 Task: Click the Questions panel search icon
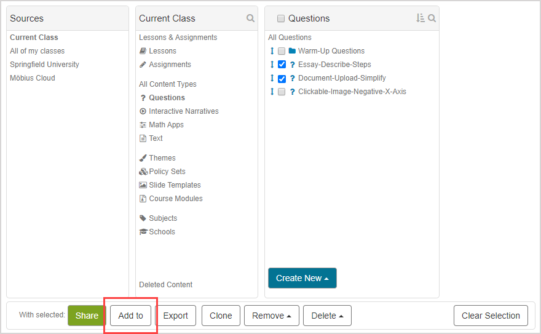[x=432, y=18]
